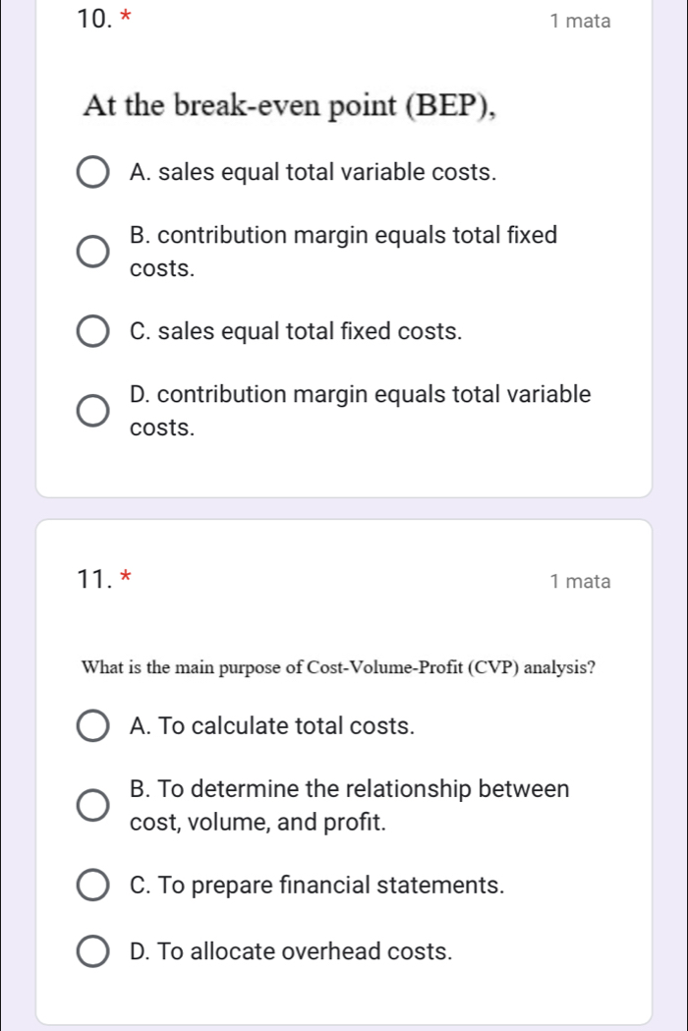Viewport: 688px width, 1031px height.
Task: Pick radio circle for 'D. To allocate overhead costs'
Action: [92, 951]
